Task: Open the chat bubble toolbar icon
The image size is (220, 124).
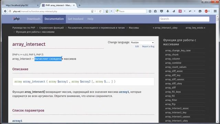Action: (200, 11)
